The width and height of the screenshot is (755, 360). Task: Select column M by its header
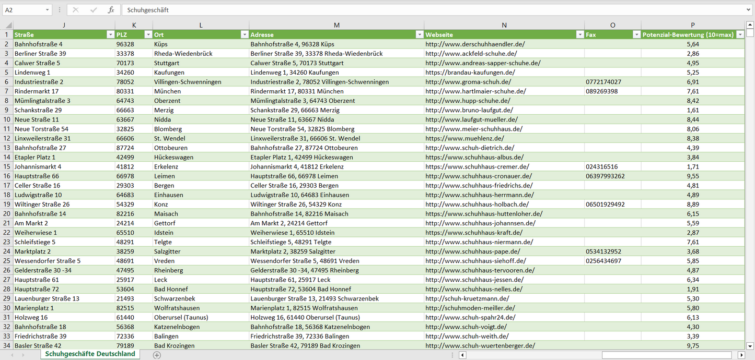click(x=336, y=25)
